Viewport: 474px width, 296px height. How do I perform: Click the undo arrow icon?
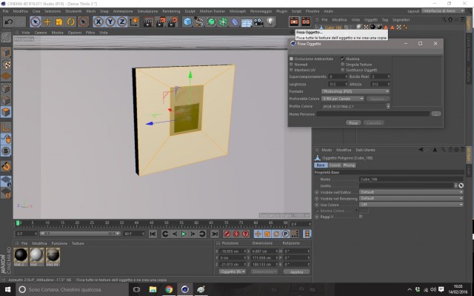pos(9,22)
